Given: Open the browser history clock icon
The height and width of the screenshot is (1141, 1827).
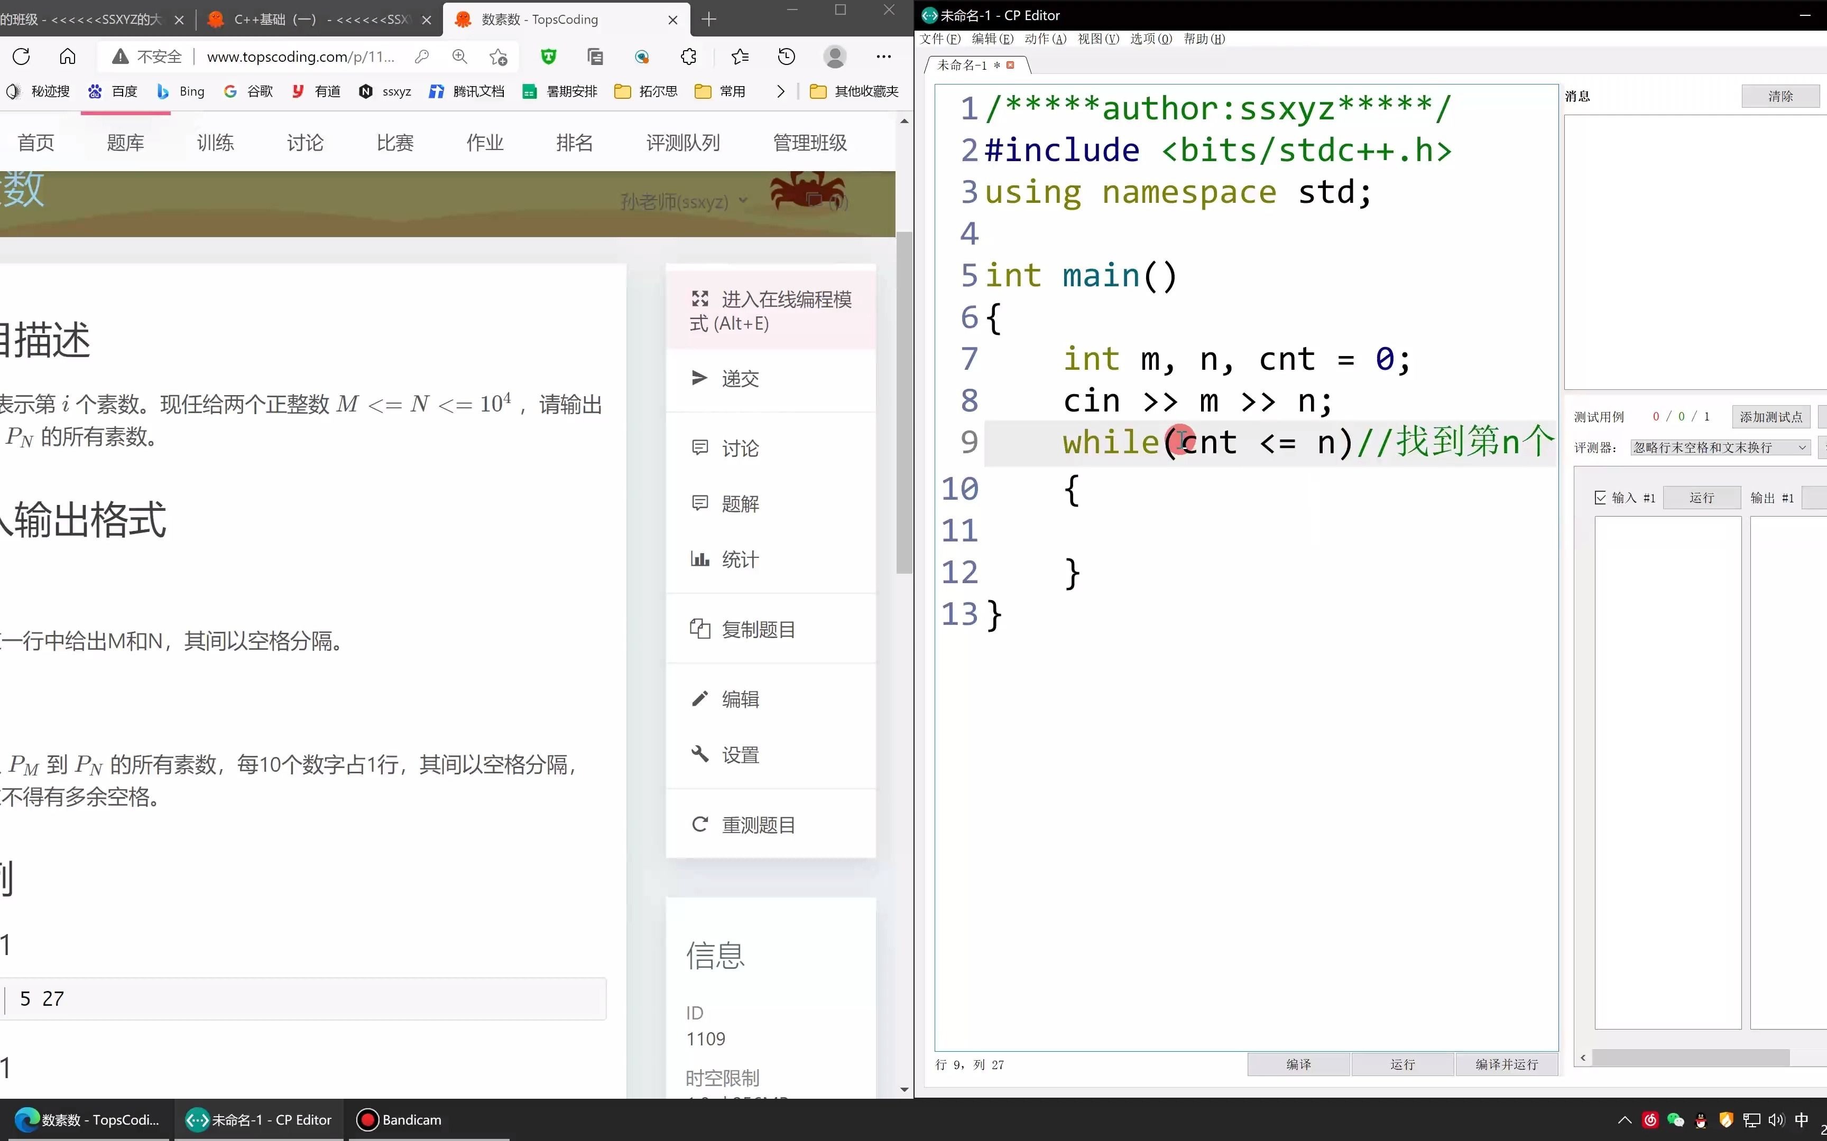Looking at the screenshot, I should pyautogui.click(x=787, y=57).
